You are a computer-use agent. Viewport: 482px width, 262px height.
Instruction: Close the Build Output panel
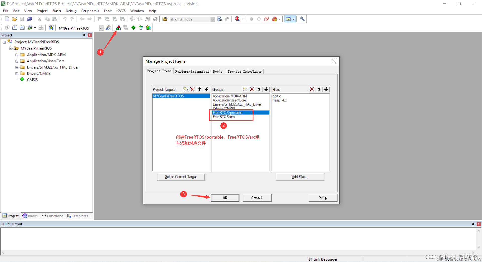(x=479, y=224)
